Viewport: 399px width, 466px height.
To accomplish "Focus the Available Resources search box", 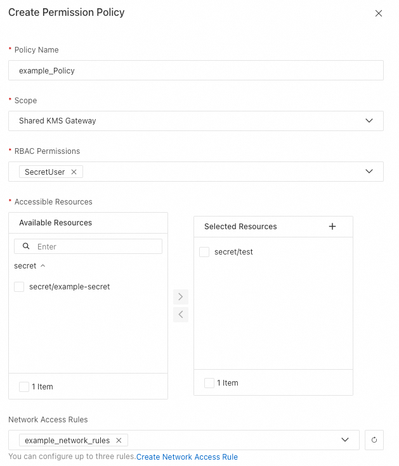I will coord(95,246).
